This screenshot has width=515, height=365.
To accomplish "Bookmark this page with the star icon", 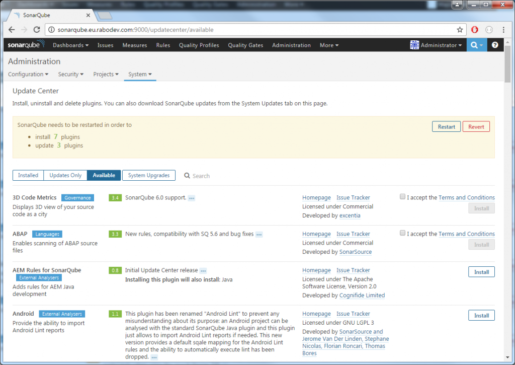I will [x=460, y=30].
